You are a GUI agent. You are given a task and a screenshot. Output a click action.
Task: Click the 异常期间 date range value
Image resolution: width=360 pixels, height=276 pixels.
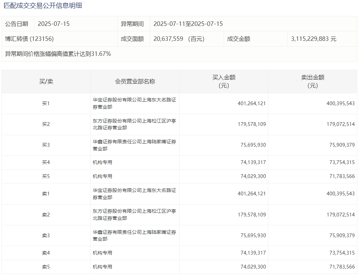(x=188, y=24)
